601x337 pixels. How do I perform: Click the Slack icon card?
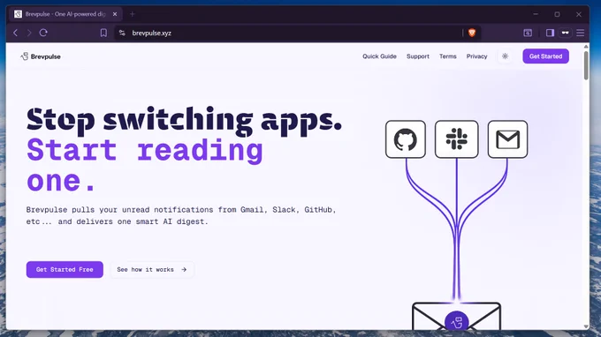coord(457,139)
